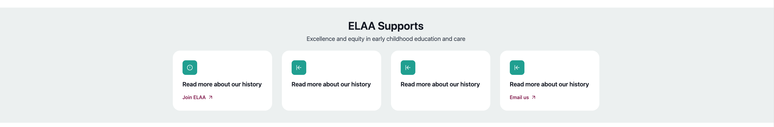The image size is (774, 127).
Task: Click the teal arrow icon in fourth card
Action: (517, 68)
